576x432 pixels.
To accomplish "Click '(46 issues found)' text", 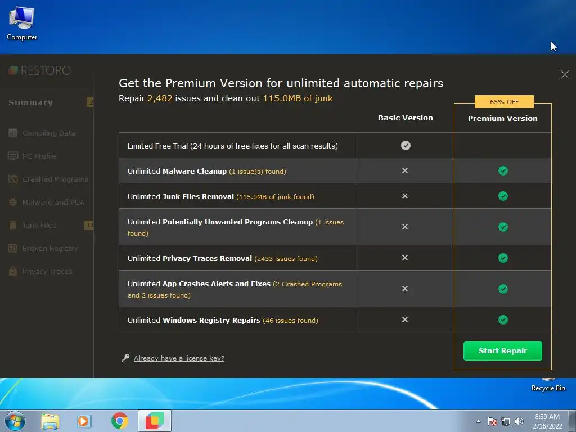I will 291,321.
